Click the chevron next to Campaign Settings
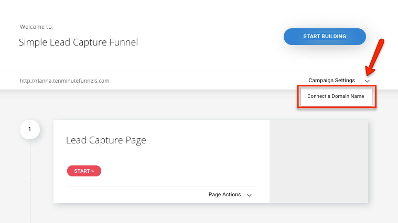 pyautogui.click(x=367, y=81)
